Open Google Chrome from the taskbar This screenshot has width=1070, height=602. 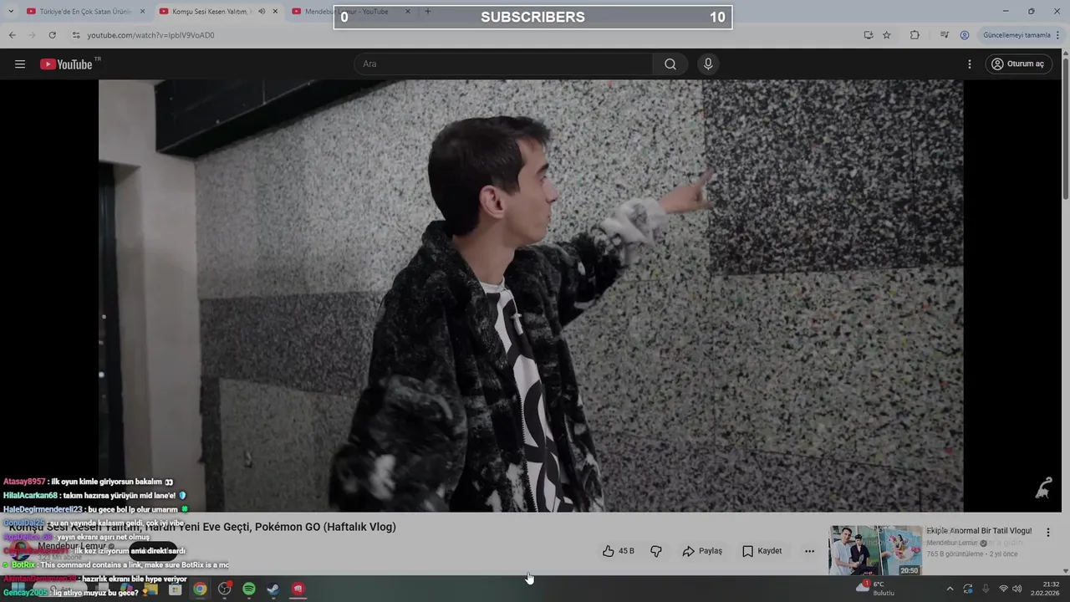pyautogui.click(x=200, y=589)
